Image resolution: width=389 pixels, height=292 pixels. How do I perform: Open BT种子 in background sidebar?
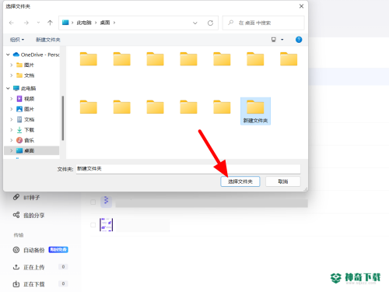(26, 198)
